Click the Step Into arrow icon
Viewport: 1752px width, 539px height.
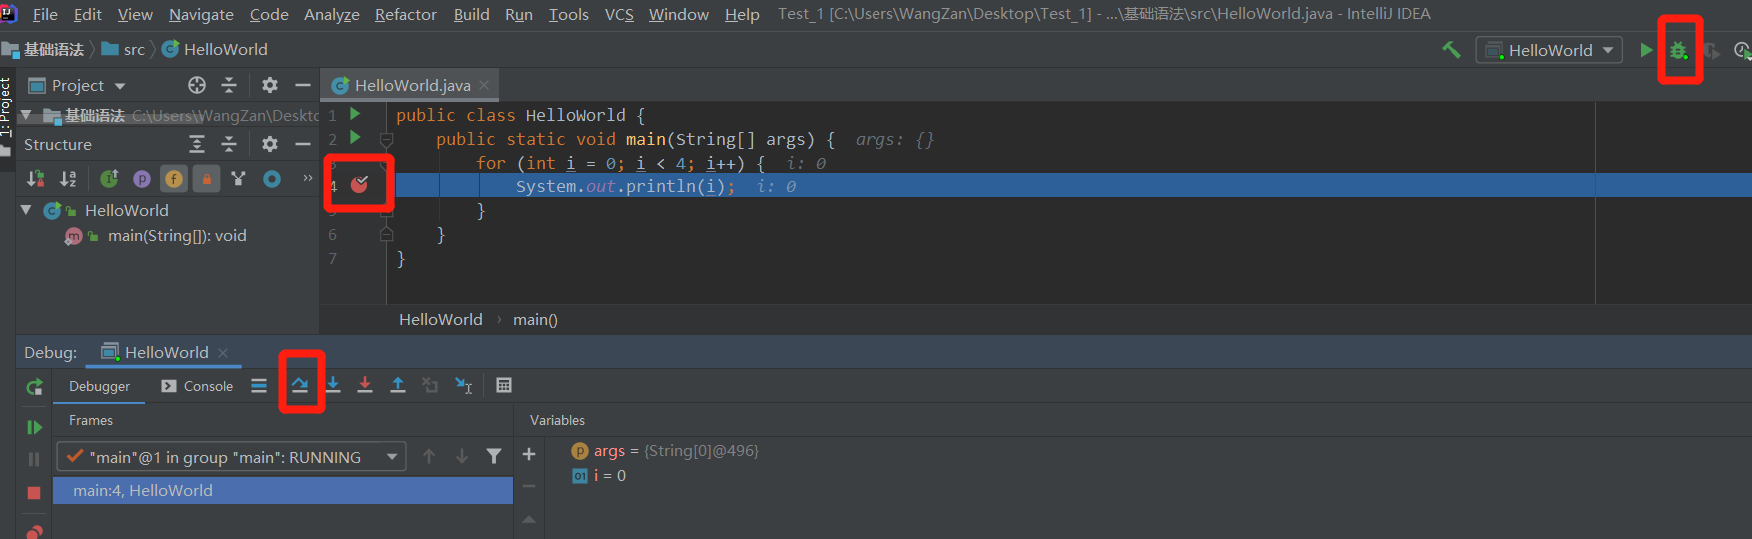(333, 385)
